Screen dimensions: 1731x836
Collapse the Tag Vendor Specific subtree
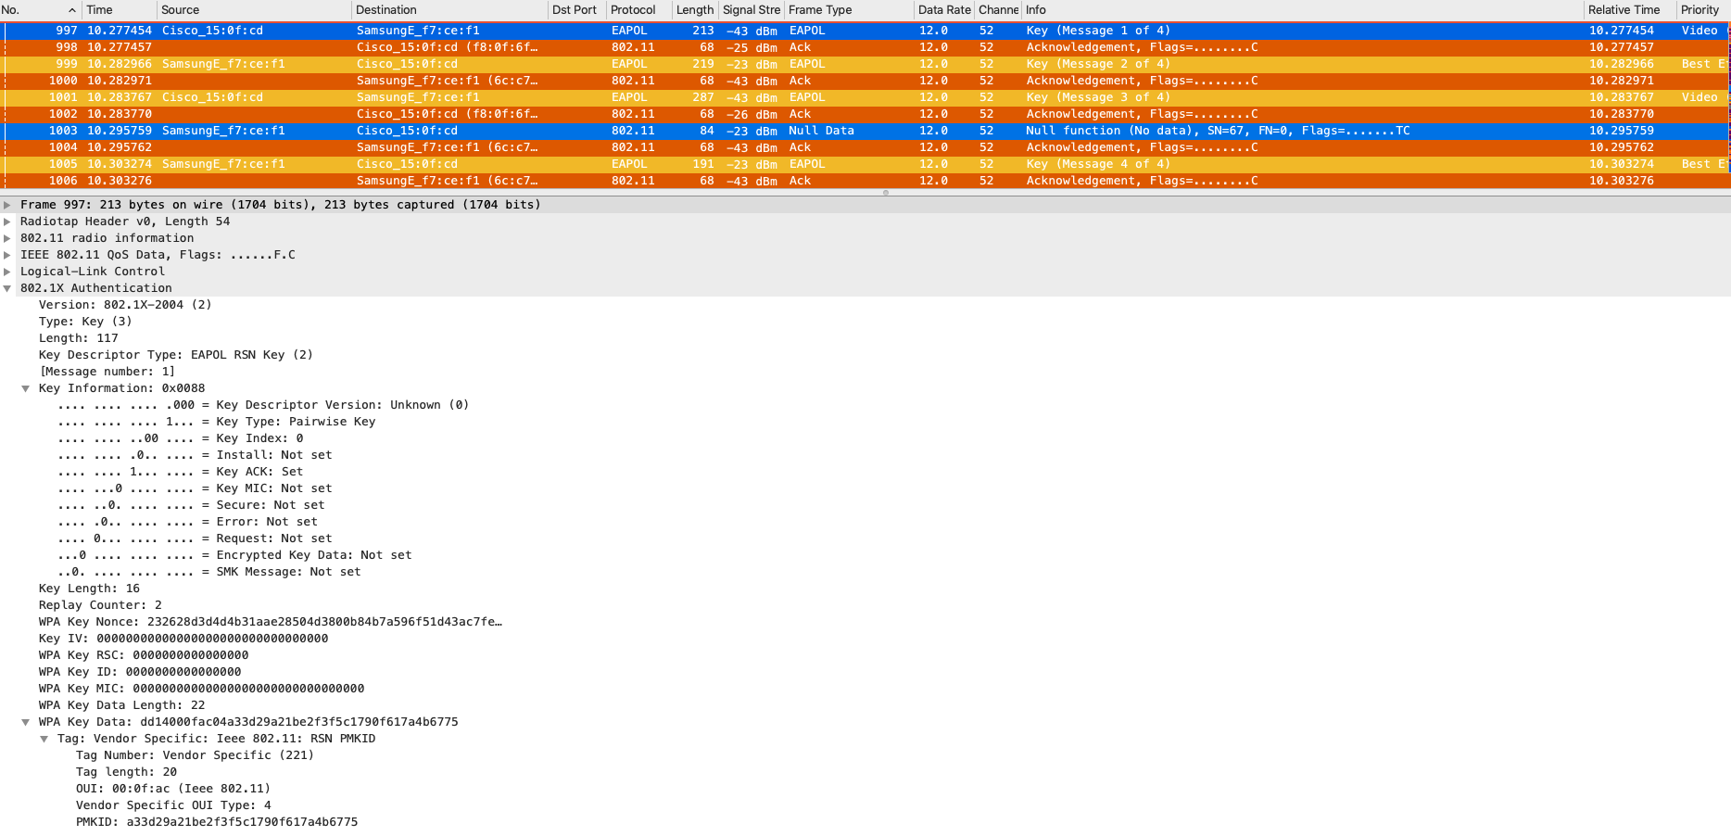tap(44, 739)
